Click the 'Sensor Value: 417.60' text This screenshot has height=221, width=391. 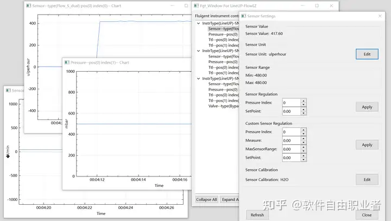[264, 34]
